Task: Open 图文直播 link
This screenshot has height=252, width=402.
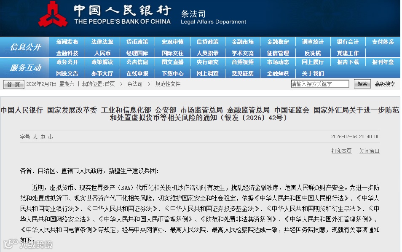Action: coord(172,62)
